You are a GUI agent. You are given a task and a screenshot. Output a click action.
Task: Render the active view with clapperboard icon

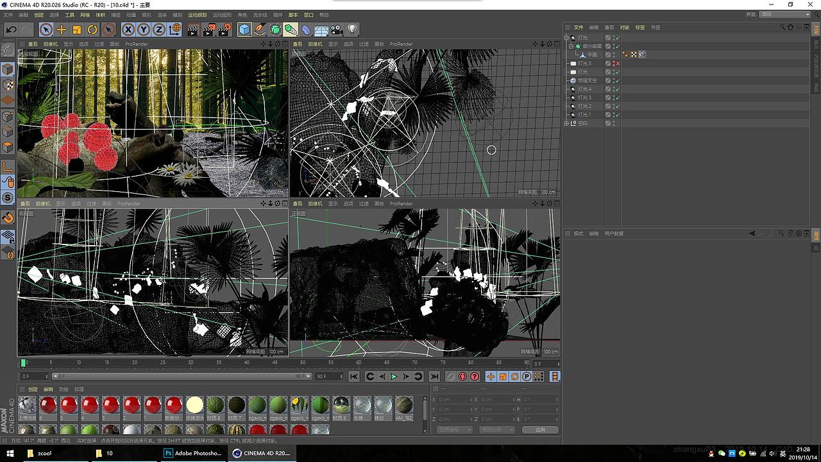[192, 30]
